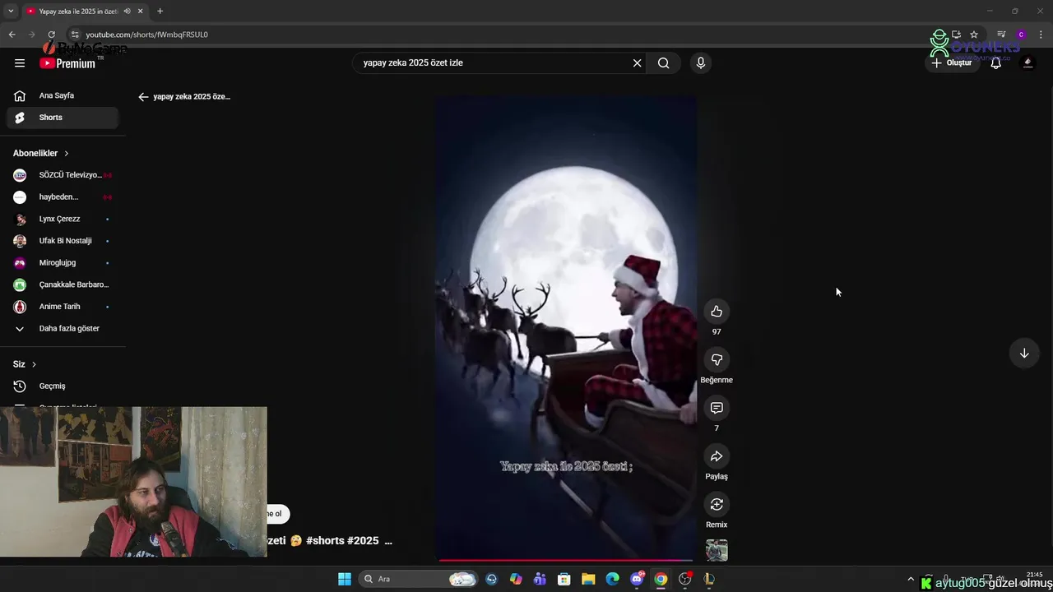Image resolution: width=1053 pixels, height=592 pixels.
Task: Open a new browser tab
Action: click(x=160, y=11)
